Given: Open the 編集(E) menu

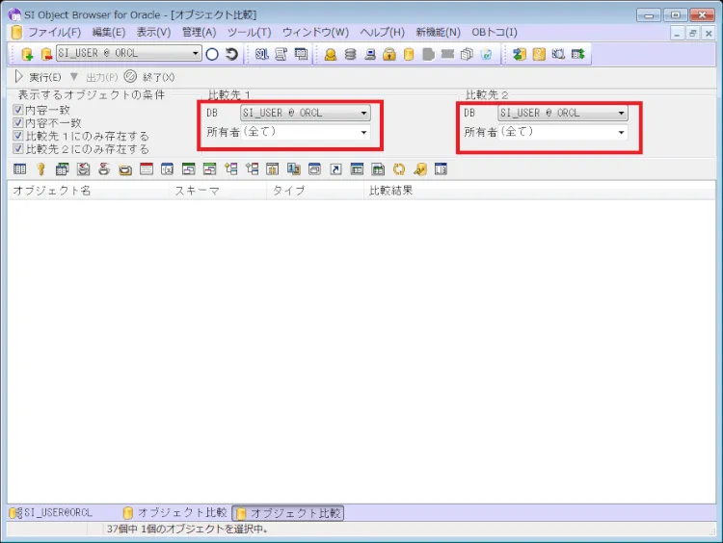Looking at the screenshot, I should pos(108,32).
